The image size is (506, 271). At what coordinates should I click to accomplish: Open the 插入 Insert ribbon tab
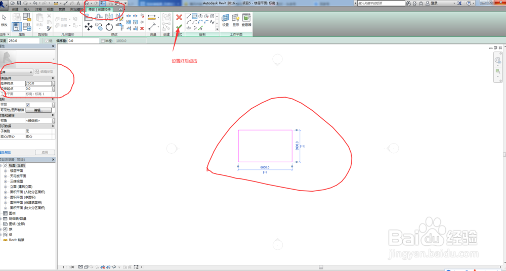(27, 10)
